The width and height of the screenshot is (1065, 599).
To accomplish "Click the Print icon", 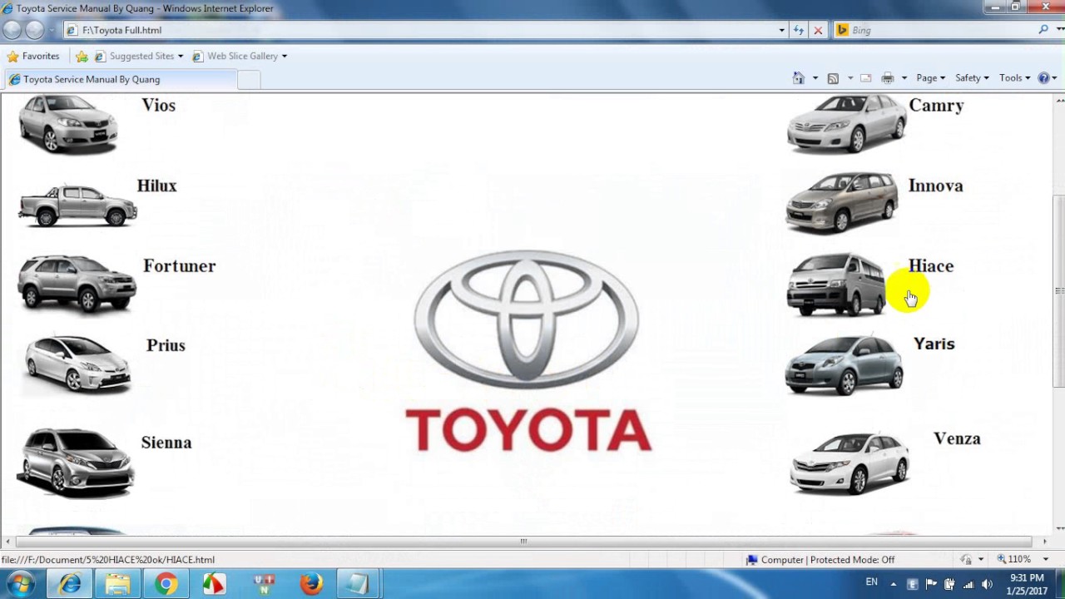I will point(888,78).
